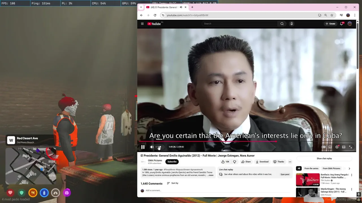Mute the video with speaker icon

152,147
